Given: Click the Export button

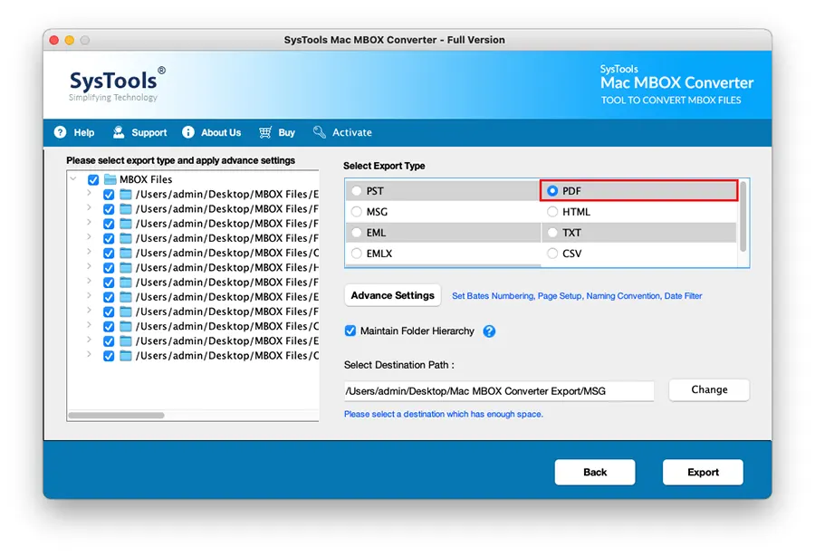Looking at the screenshot, I should coord(703,472).
